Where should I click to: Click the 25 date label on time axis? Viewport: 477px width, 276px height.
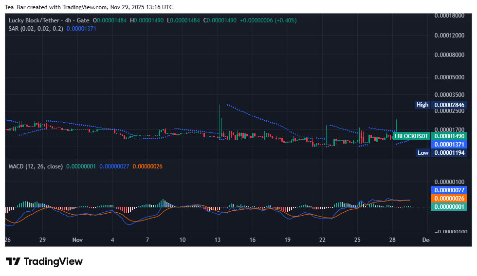[x=357, y=240]
